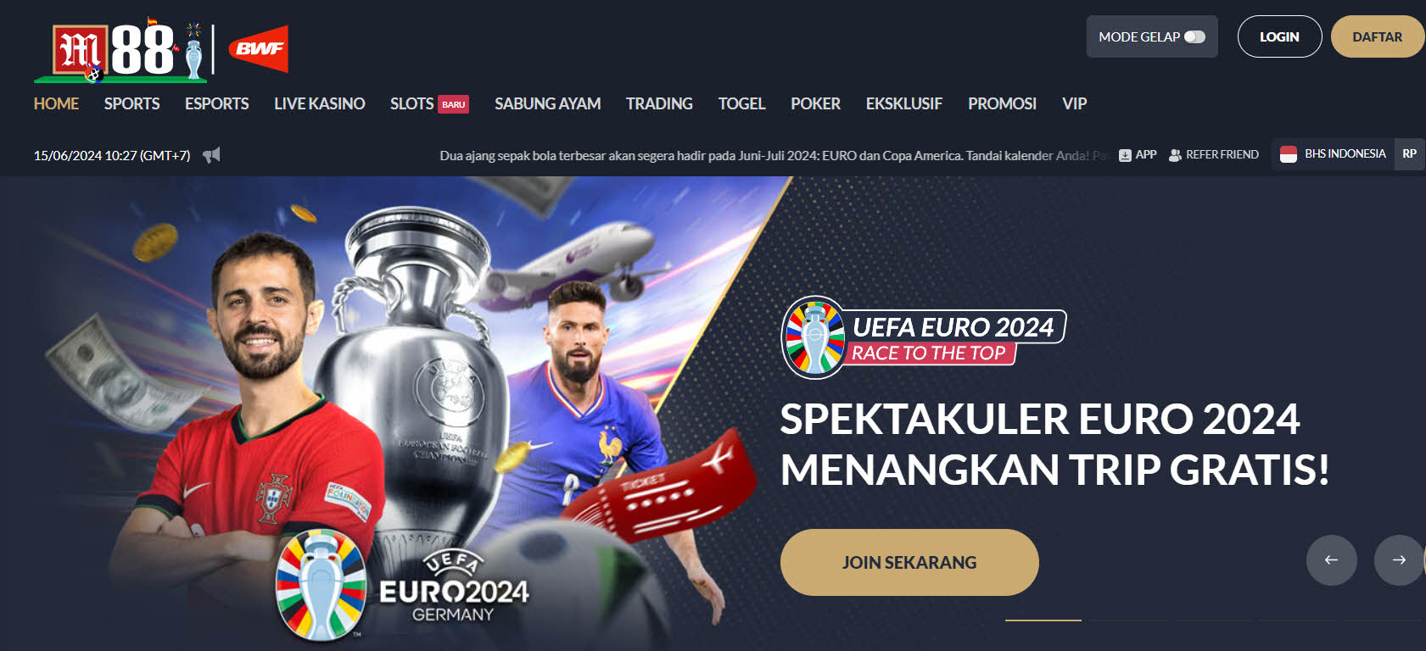This screenshot has width=1426, height=651.
Task: Open the Slots menu with Baru badge
Action: pyautogui.click(x=429, y=103)
